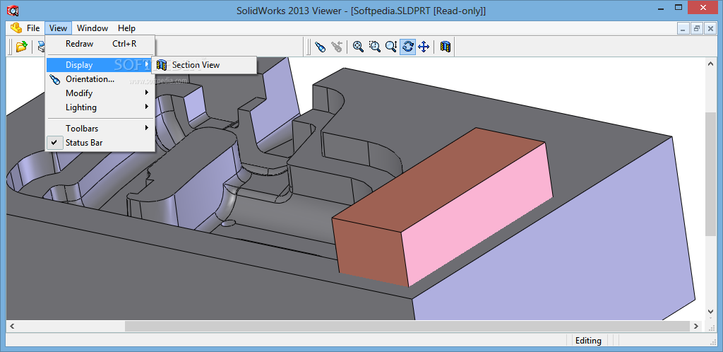
Task: Click the SolidWorks Viewer title bar icon
Action: [x=13, y=10]
